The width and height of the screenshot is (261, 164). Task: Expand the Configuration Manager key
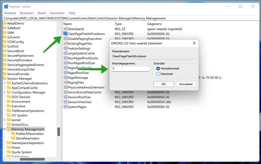(x=4, y=92)
